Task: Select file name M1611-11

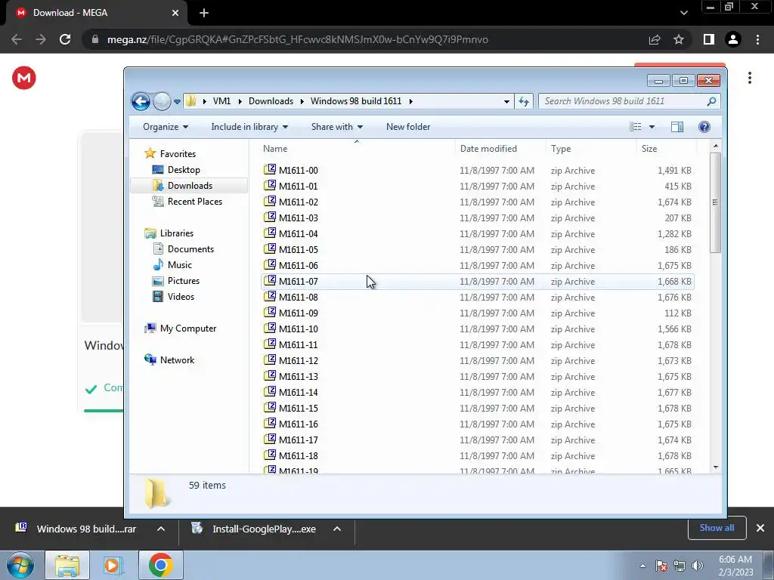Action: pos(298,344)
